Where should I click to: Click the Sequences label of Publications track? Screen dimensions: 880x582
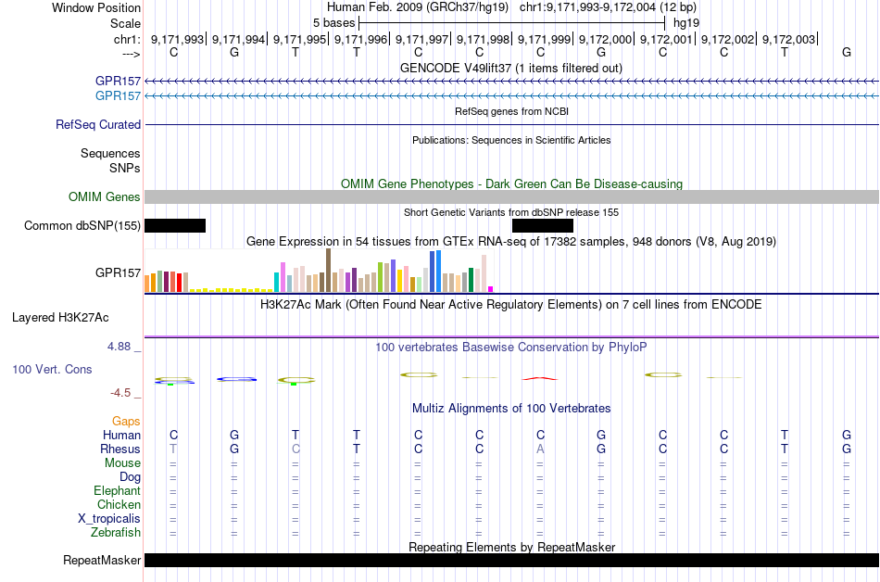coord(110,153)
